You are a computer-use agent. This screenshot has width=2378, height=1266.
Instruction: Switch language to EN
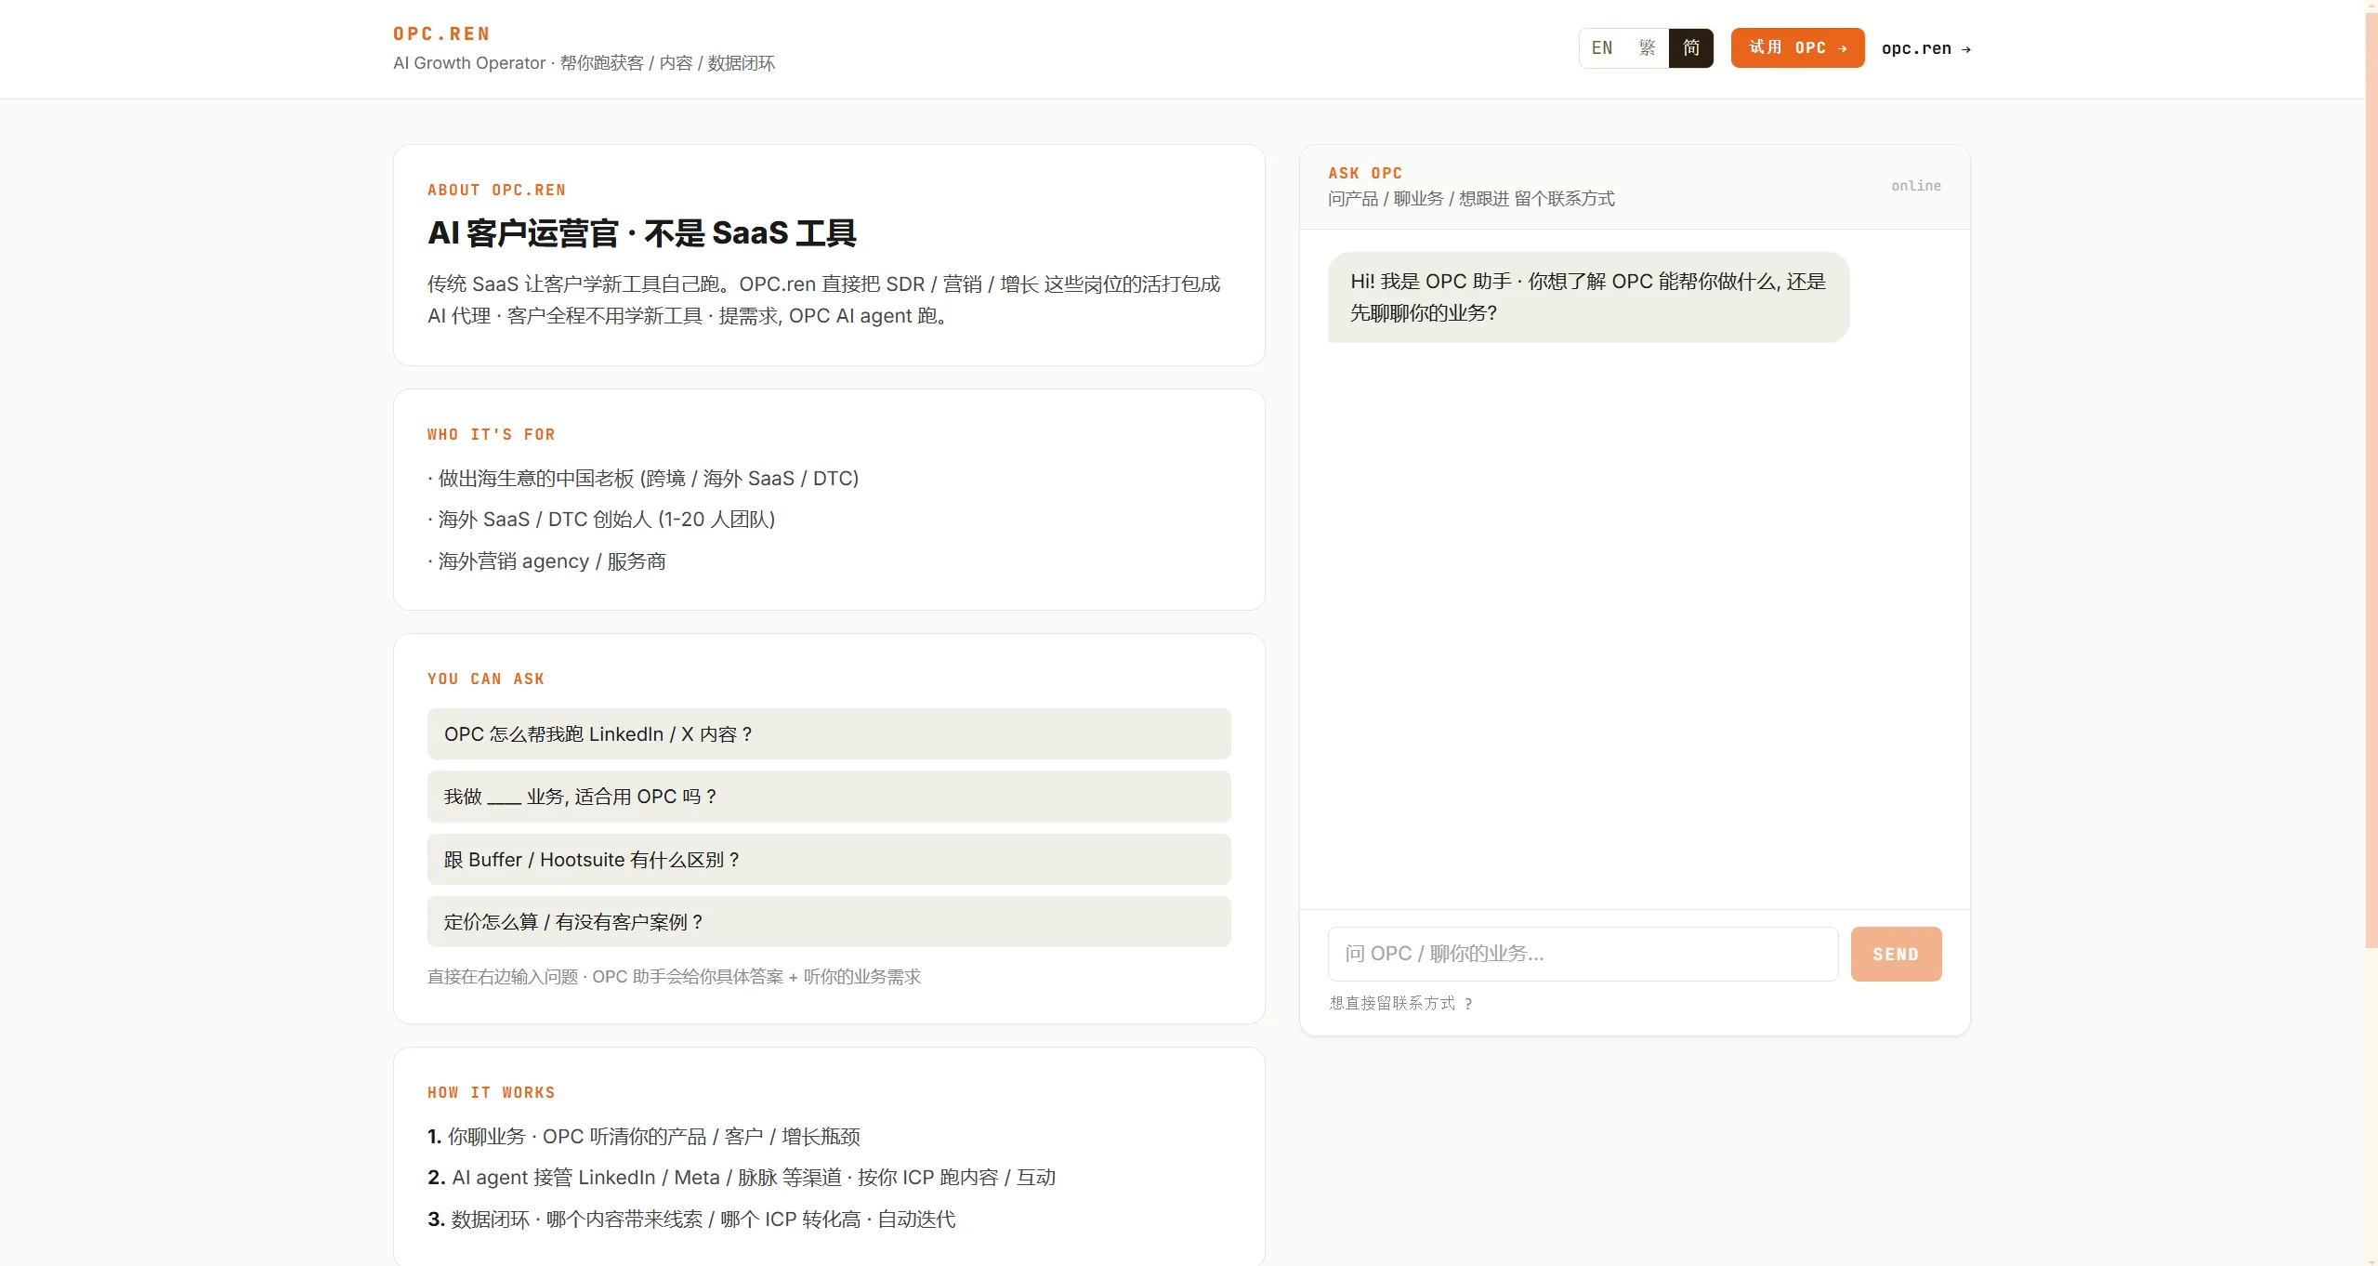(x=1602, y=48)
